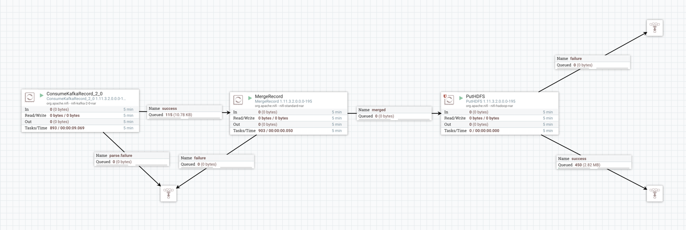Click the PutHDFS processor title text
The height and width of the screenshot is (230, 686).
[475, 96]
